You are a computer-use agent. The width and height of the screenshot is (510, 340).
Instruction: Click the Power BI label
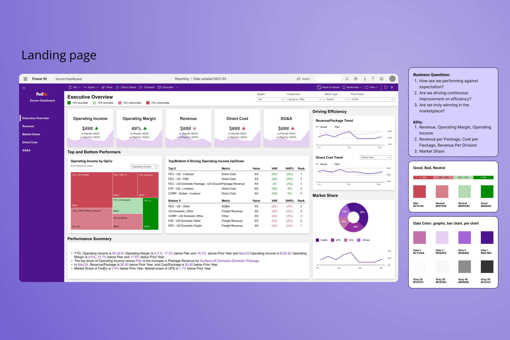click(39, 79)
